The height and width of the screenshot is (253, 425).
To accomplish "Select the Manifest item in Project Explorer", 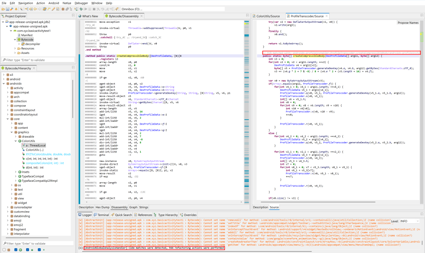I will click(26, 35).
